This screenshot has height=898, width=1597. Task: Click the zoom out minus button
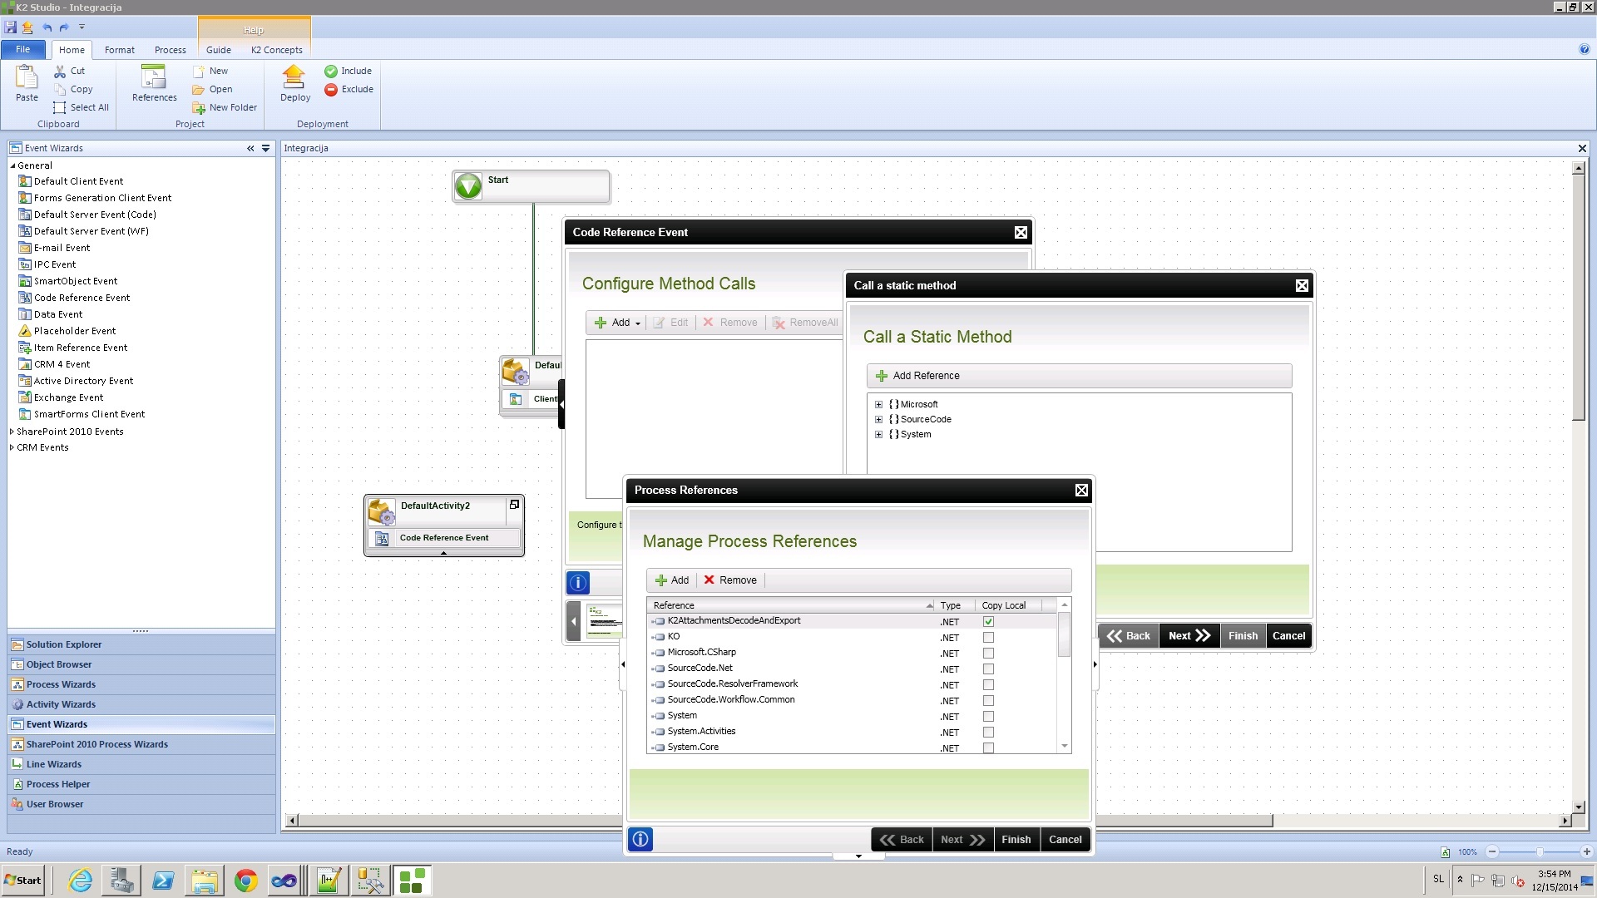[x=1492, y=852]
